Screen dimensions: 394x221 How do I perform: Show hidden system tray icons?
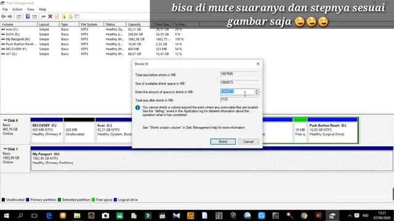[x=350, y=215]
